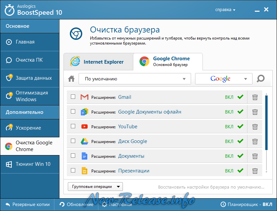Click the blue Документы document icon
Viewport: 277px width, 211px height.
(84, 156)
